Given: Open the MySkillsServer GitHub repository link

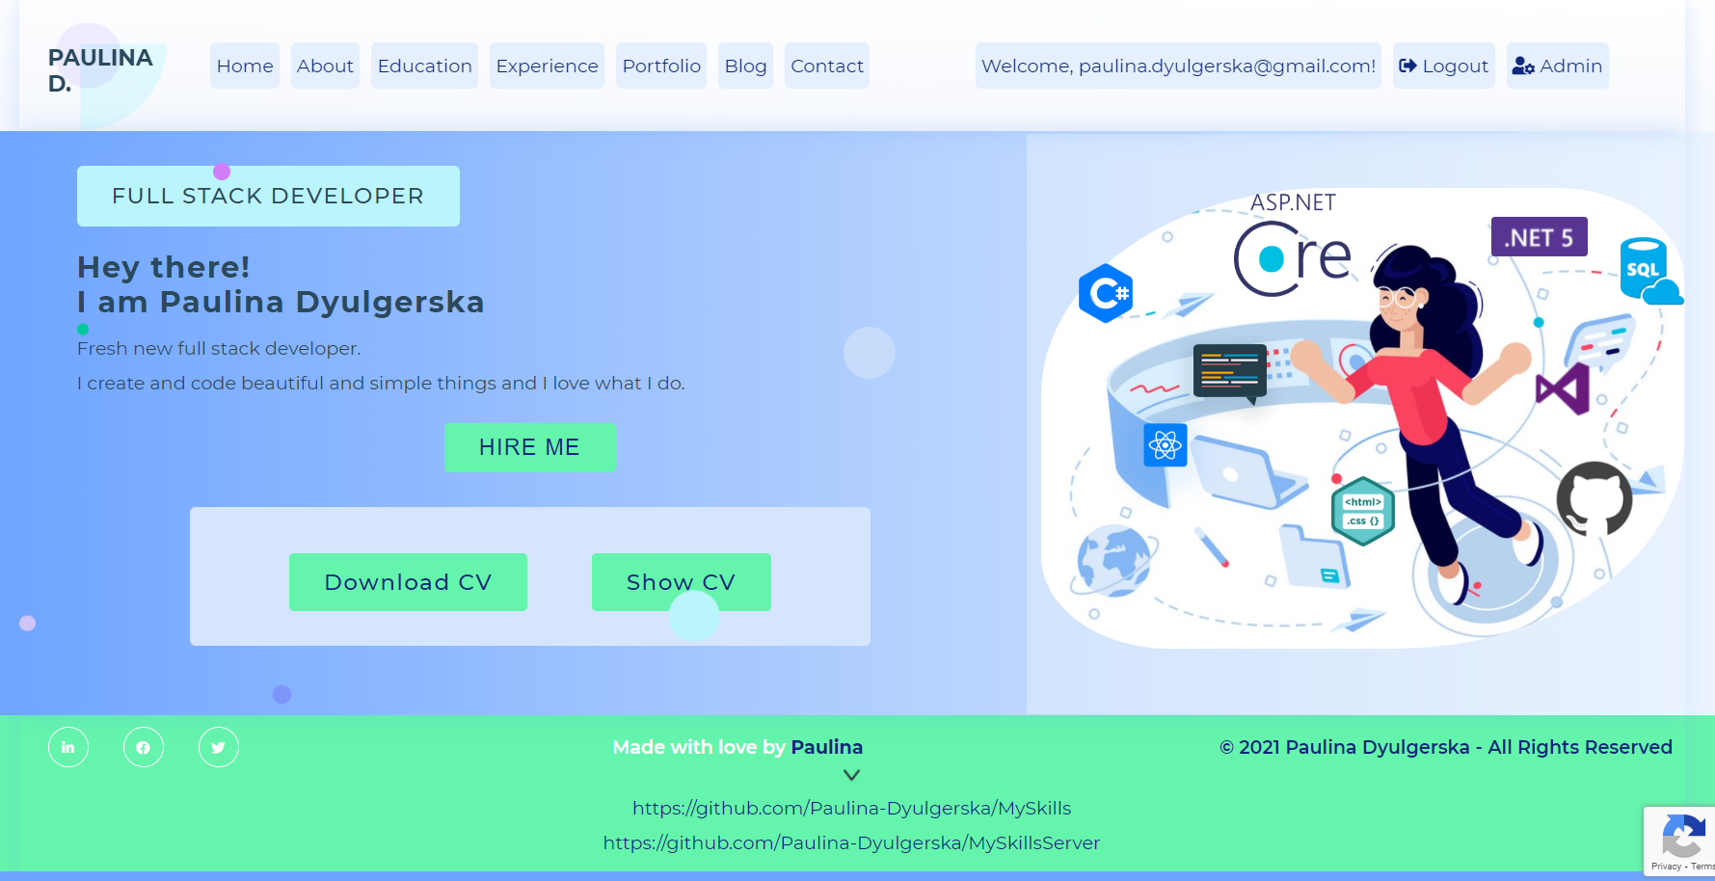Looking at the screenshot, I should pos(851,842).
